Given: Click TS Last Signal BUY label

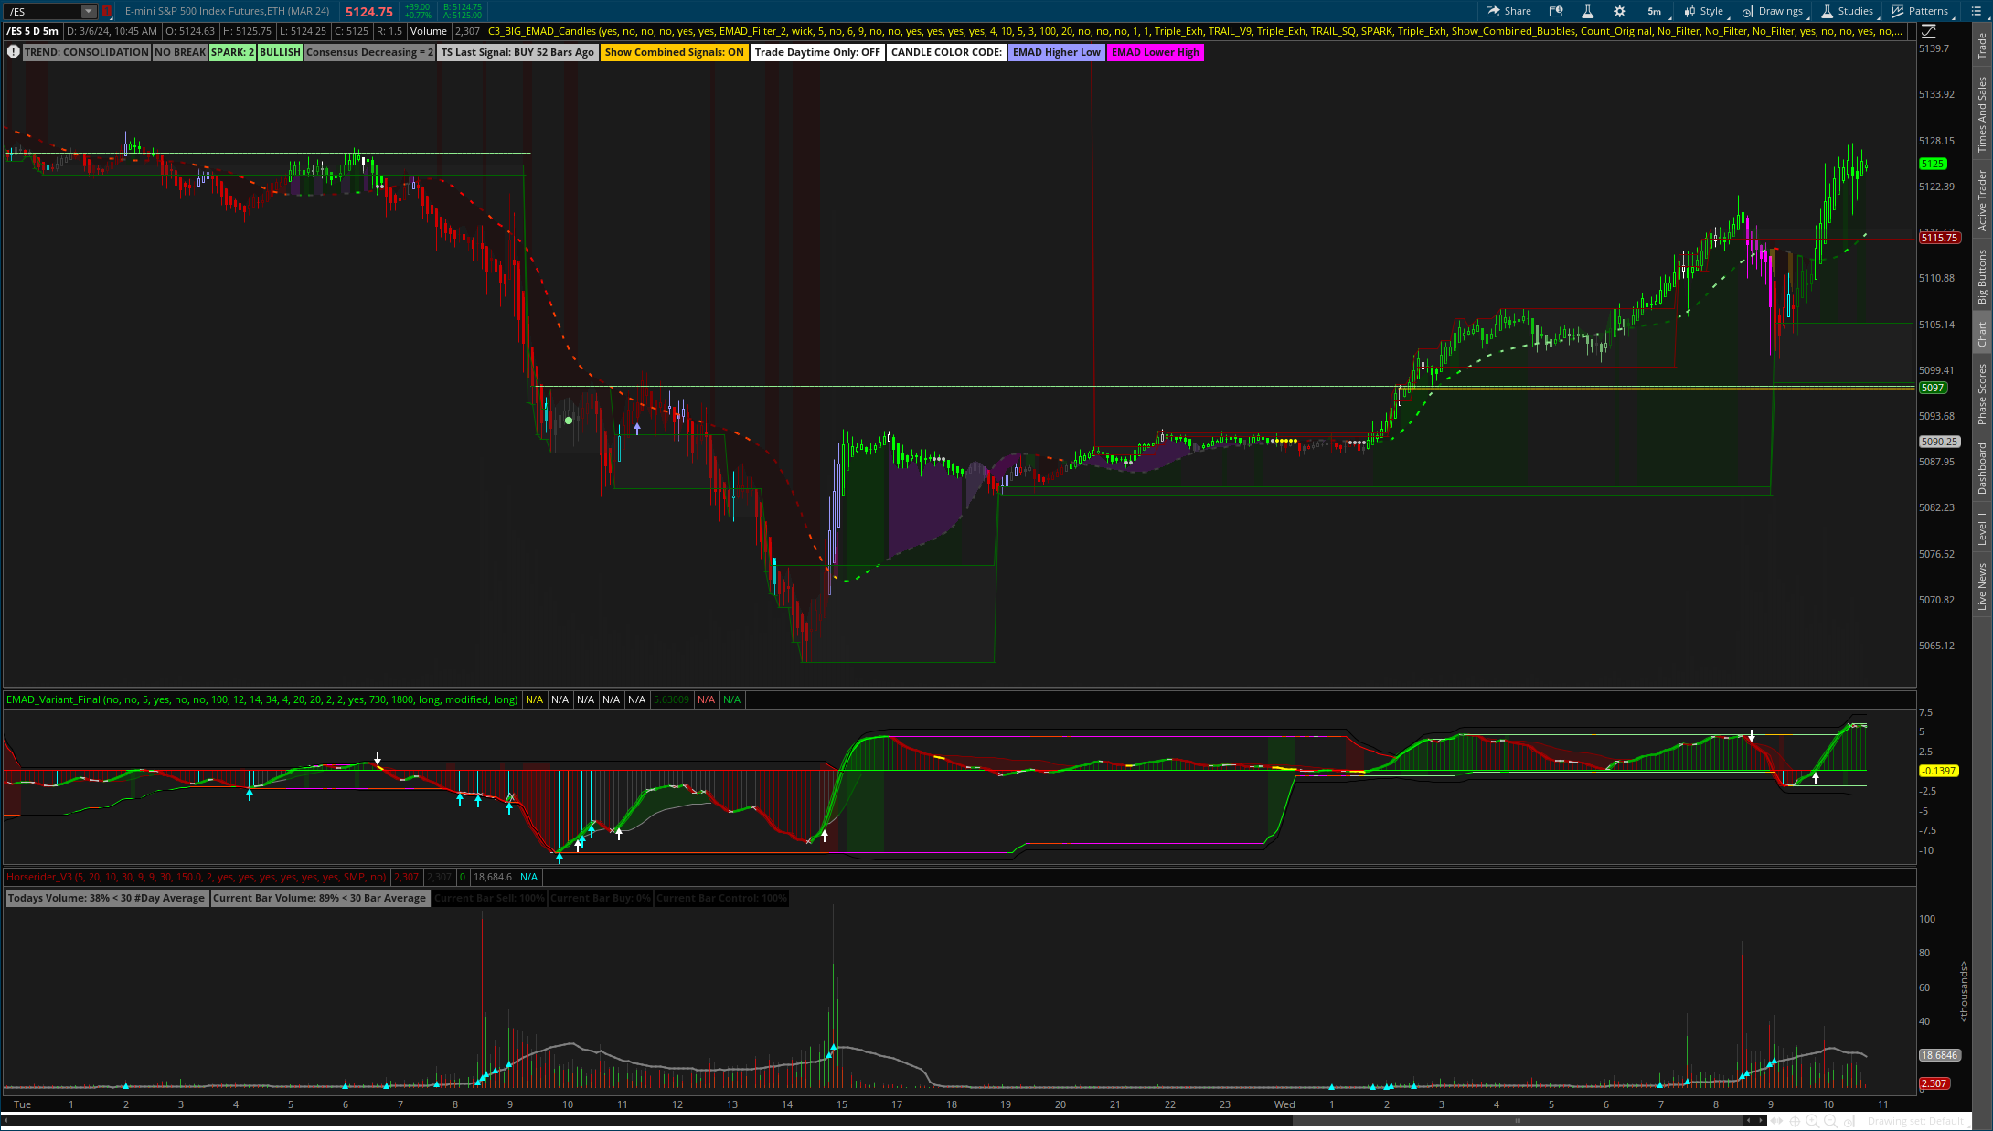Looking at the screenshot, I should click(x=517, y=52).
